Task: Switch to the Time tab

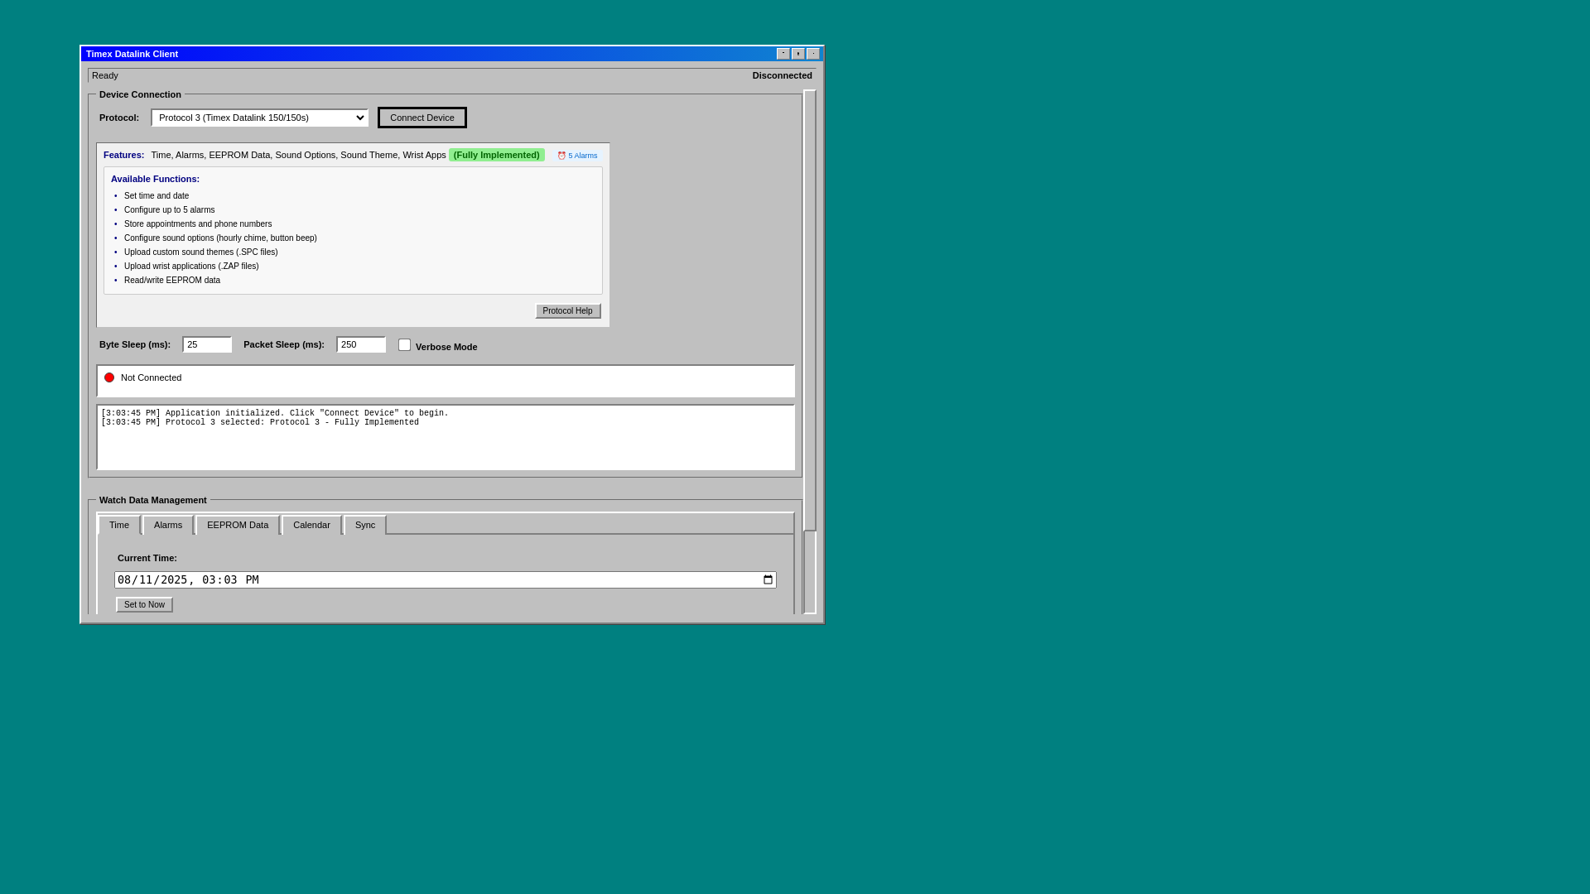Action: (x=119, y=525)
